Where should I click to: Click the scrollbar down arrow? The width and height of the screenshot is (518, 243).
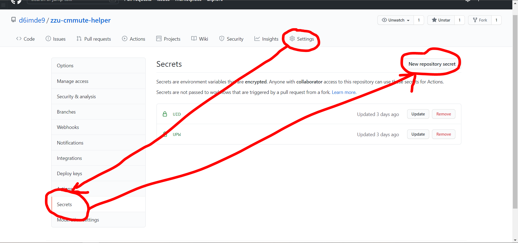pyautogui.click(x=515, y=240)
